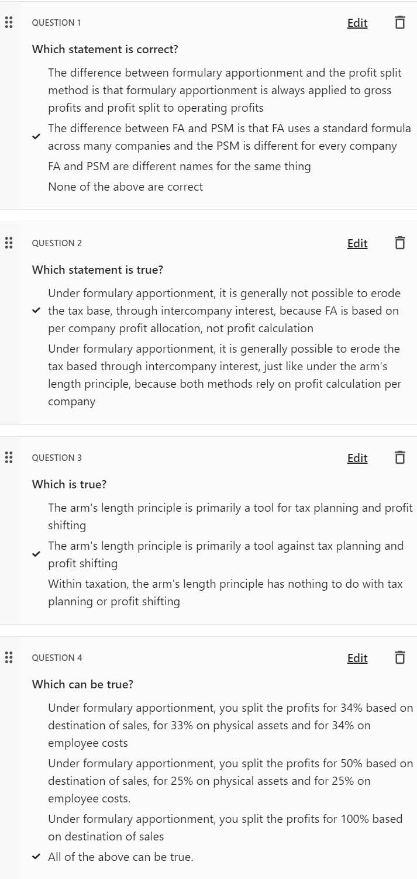Select the drag handle beside Question 3
417x879 pixels.
click(x=8, y=458)
